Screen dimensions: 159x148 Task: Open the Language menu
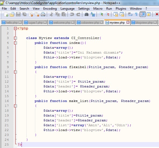(68, 9)
